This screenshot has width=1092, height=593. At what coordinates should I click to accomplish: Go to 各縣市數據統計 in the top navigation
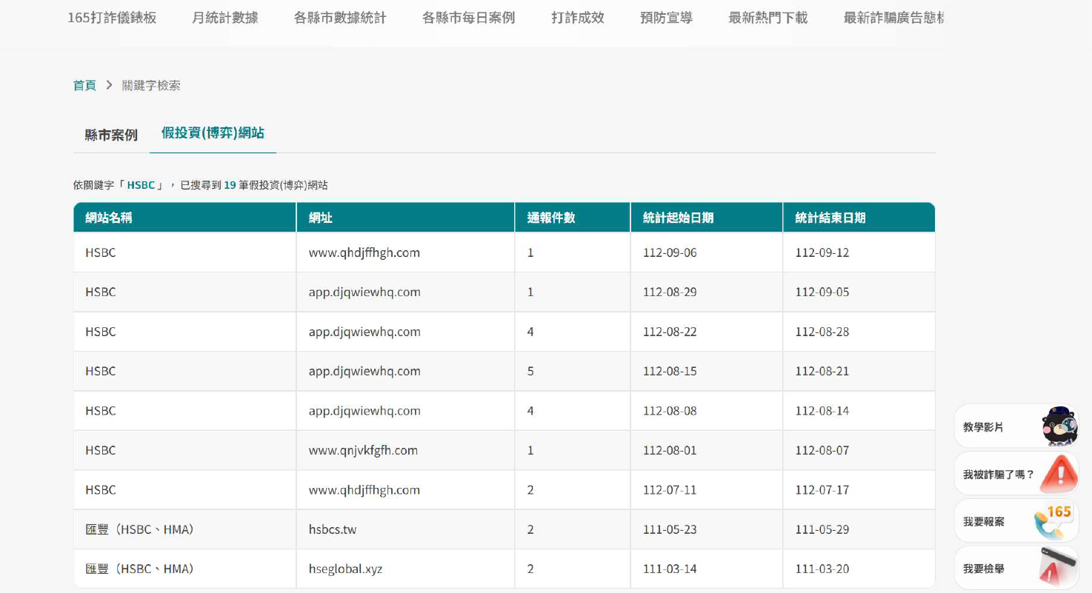click(340, 18)
